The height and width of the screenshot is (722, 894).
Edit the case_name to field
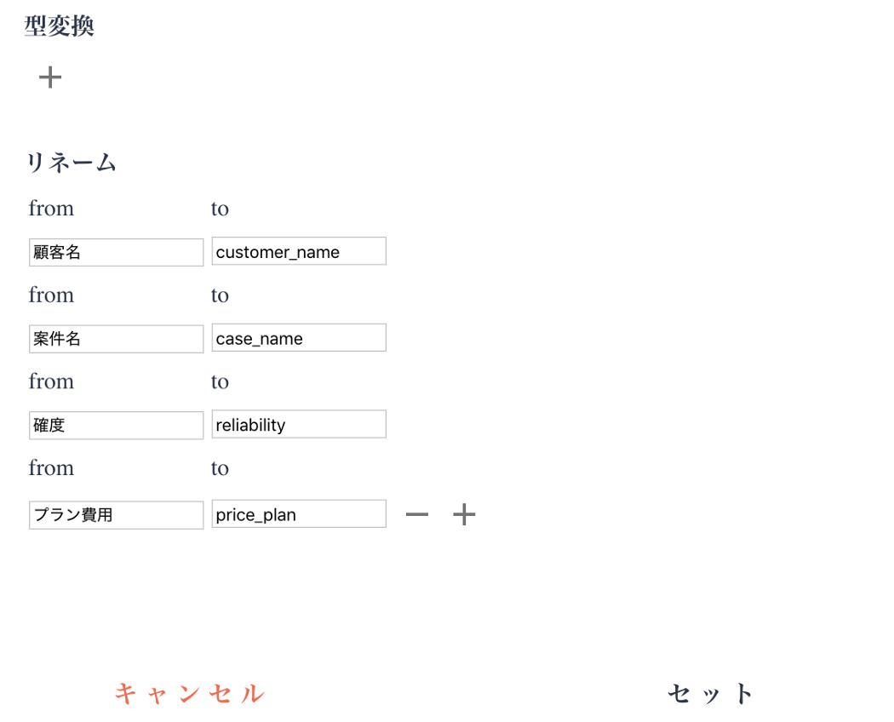tap(299, 338)
